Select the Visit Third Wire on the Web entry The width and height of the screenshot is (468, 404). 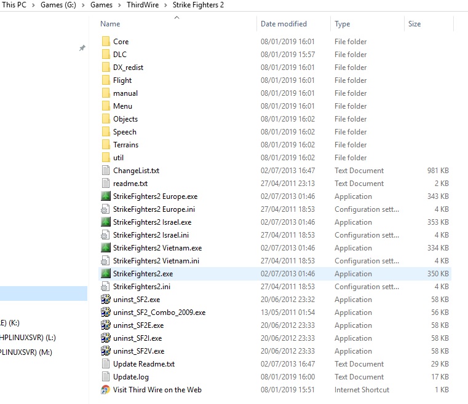tap(157, 390)
